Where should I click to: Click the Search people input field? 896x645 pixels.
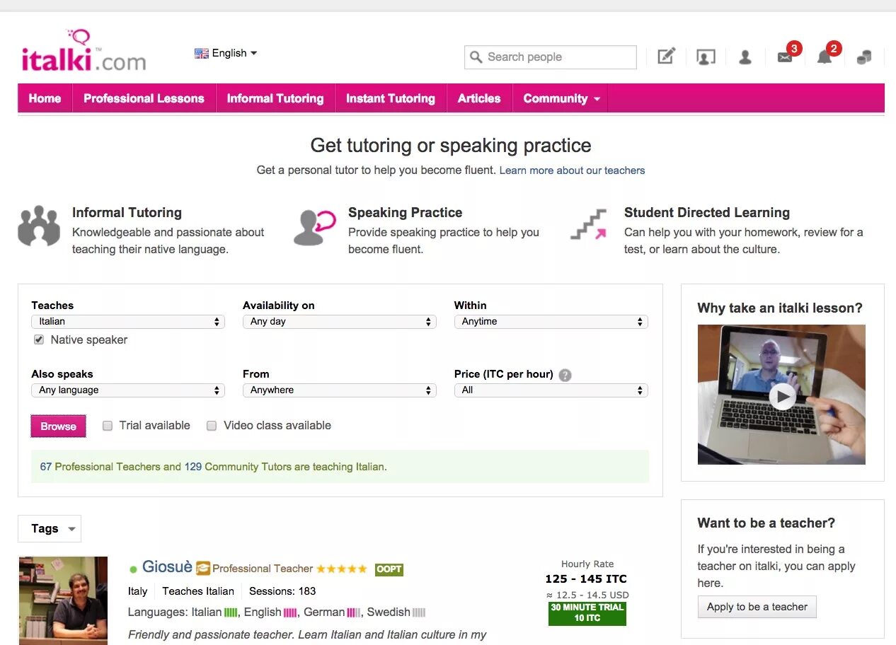click(x=551, y=57)
